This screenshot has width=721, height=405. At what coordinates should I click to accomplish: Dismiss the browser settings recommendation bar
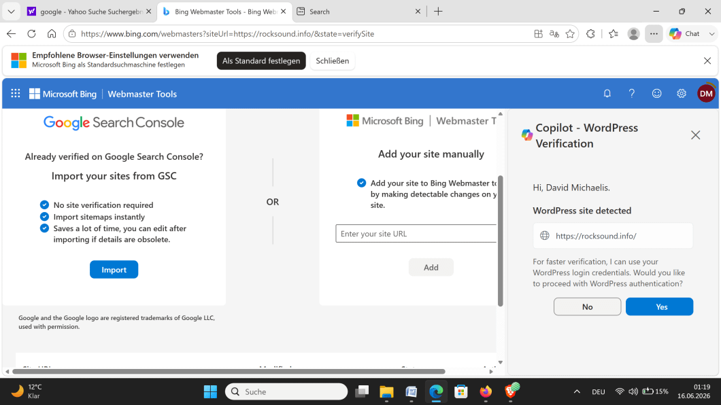pos(707,60)
